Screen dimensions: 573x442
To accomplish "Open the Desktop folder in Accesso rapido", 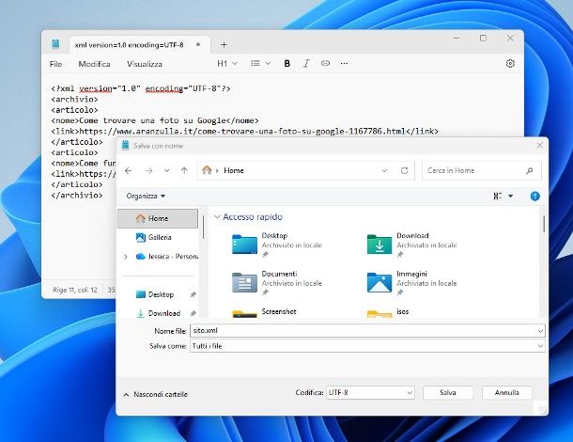I will (x=276, y=245).
